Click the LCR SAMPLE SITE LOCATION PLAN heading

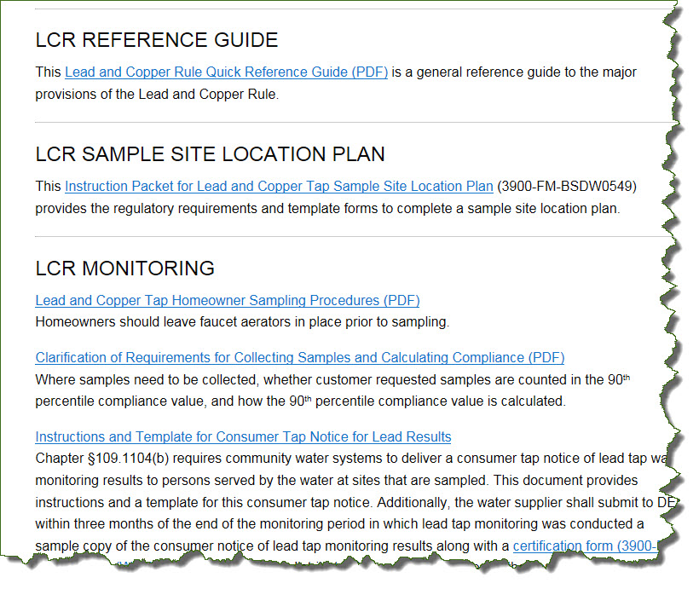tap(210, 154)
